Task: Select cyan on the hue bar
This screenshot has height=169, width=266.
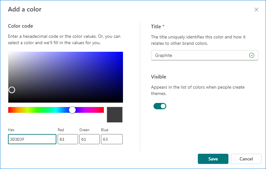Action: (x=56, y=110)
